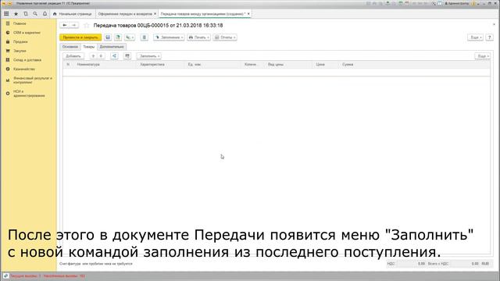
Task: Open the Продажи section
Action: point(20,41)
